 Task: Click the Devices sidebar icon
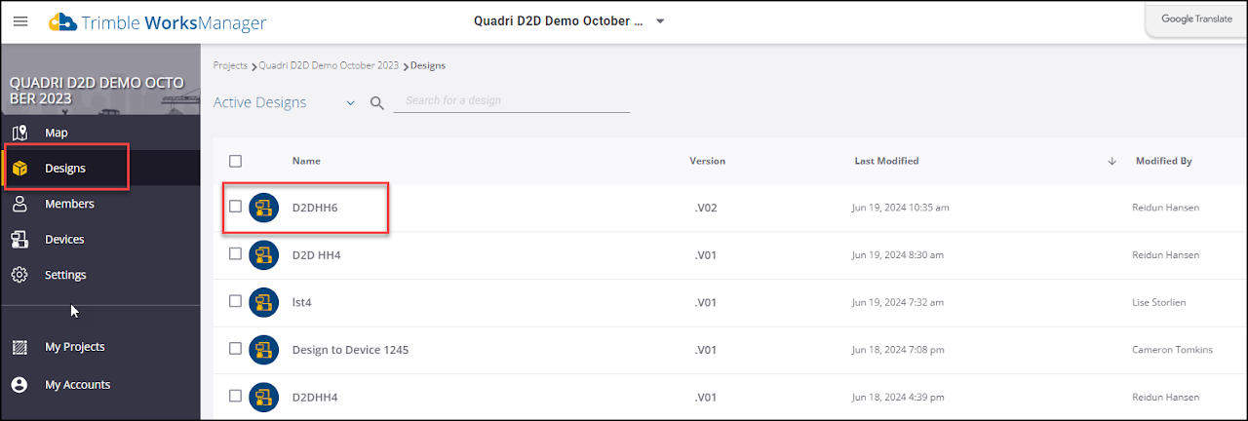coord(19,240)
